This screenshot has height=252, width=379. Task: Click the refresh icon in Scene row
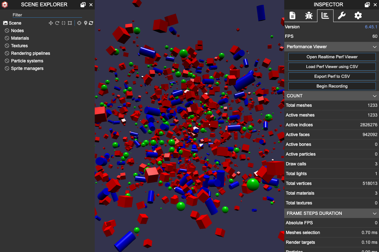[91, 23]
